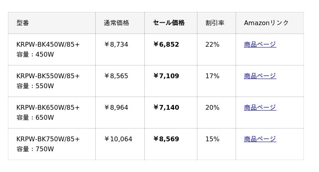Click the 容量：650W capacity text
The height and width of the screenshot is (172, 319).
35,118
